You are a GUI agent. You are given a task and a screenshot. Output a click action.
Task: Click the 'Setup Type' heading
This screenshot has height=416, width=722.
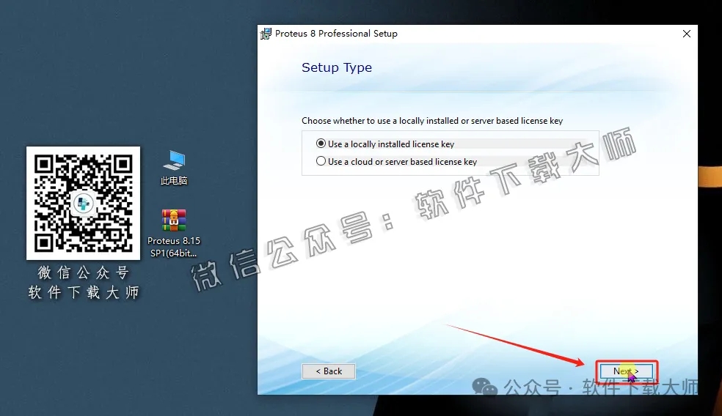coord(337,67)
